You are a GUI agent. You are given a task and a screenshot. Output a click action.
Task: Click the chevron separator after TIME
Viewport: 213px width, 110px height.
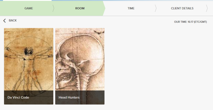tap(156, 8)
